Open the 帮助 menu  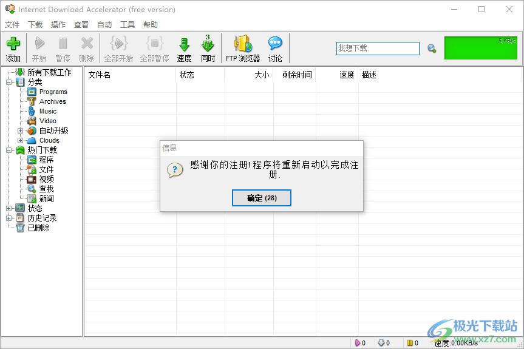(x=151, y=25)
